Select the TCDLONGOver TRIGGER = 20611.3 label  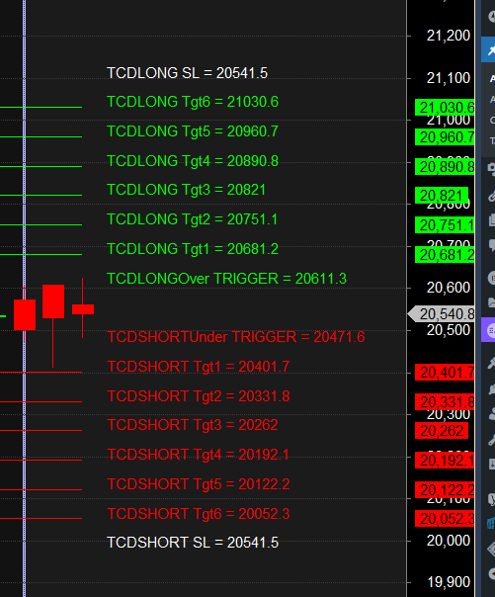click(x=227, y=279)
